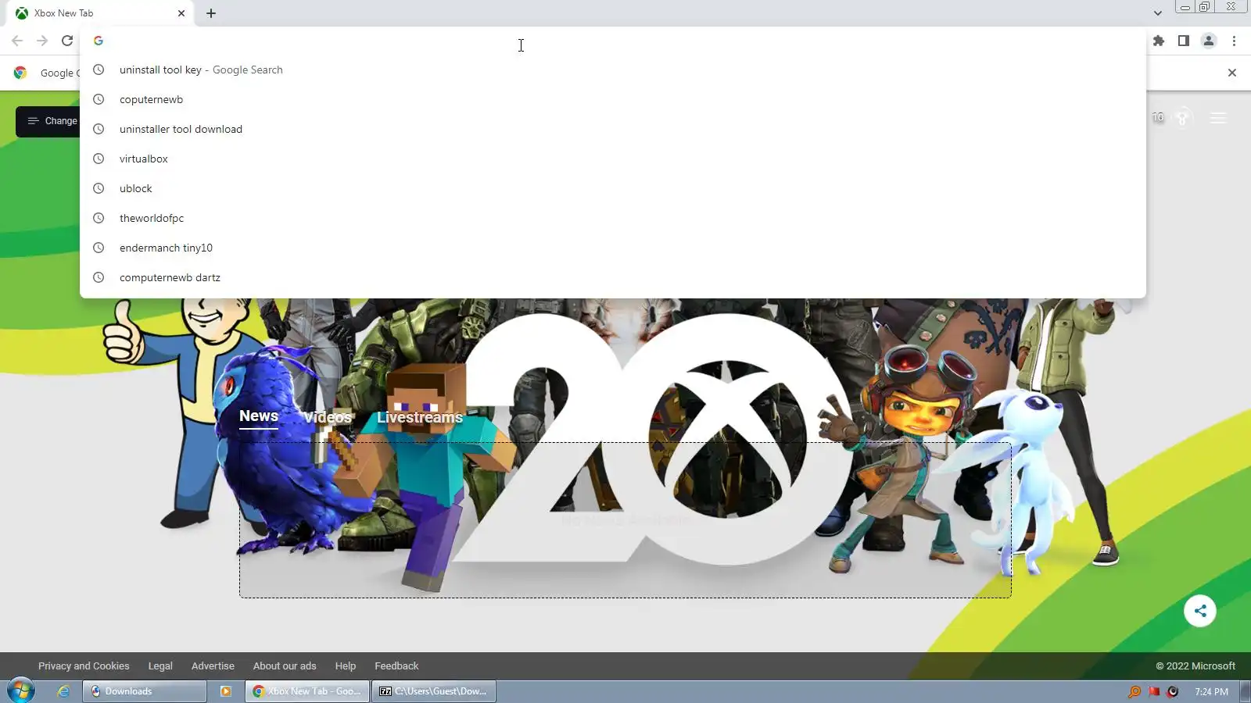Choose suggestion 'uninstall tool key'
1251x703 pixels.
click(613, 70)
